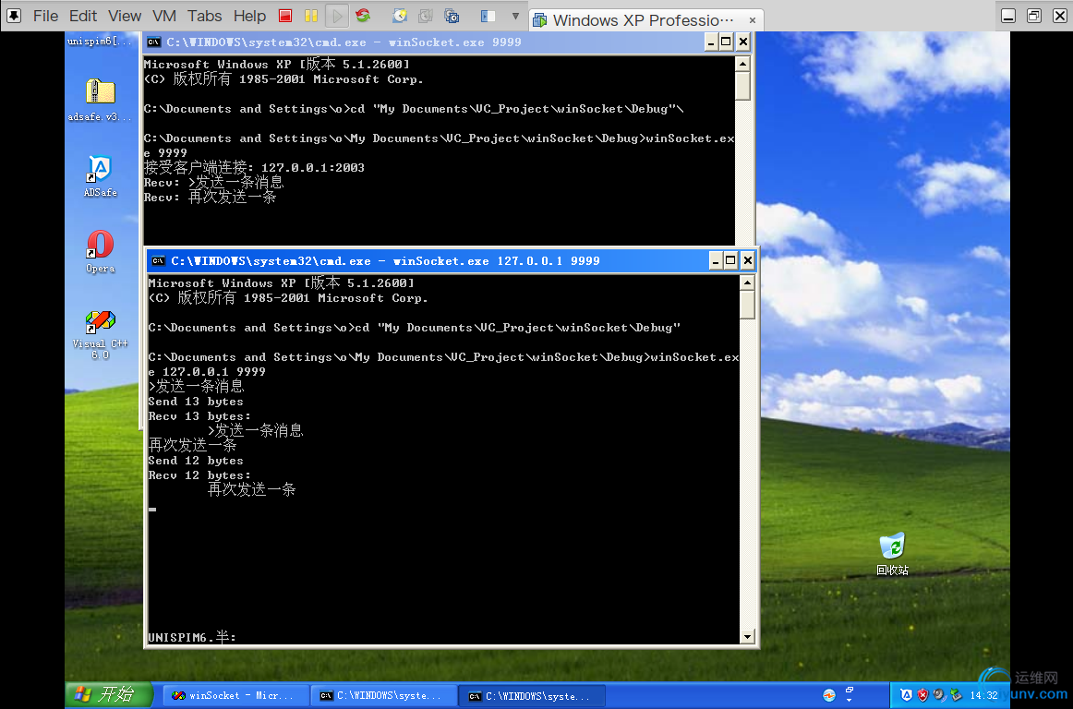
Task: Open the View menu
Action: point(125,16)
